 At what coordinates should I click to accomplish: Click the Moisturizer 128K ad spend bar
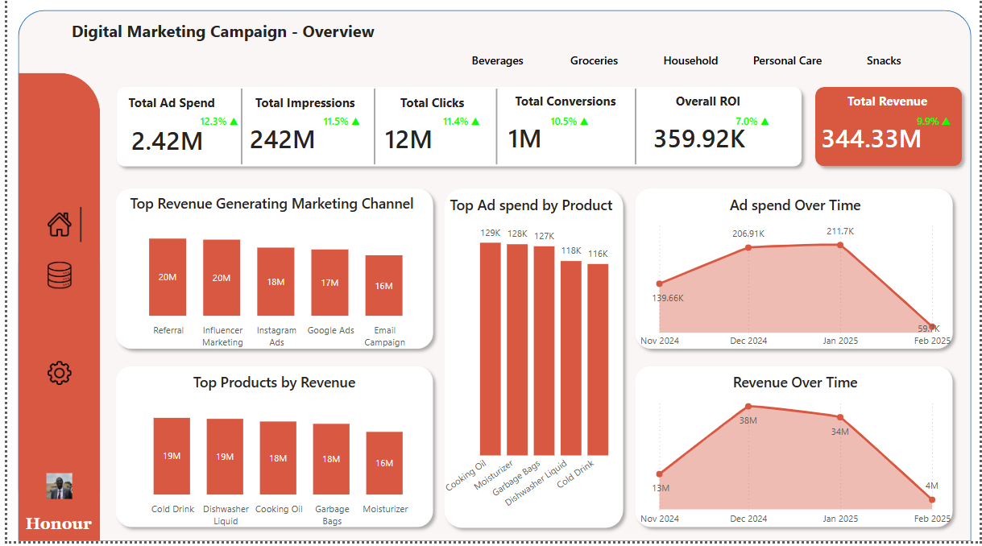pyautogui.click(x=517, y=349)
